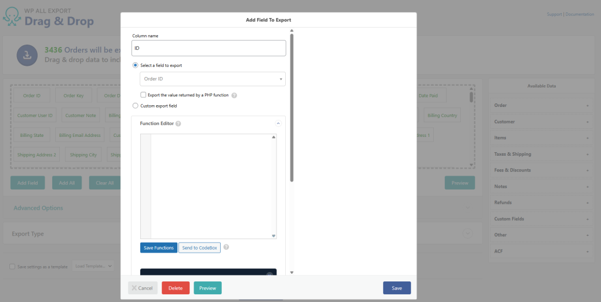Viewport: 601px width, 302px height.
Task: Open the Order ID field dropdown
Action: [x=212, y=79]
